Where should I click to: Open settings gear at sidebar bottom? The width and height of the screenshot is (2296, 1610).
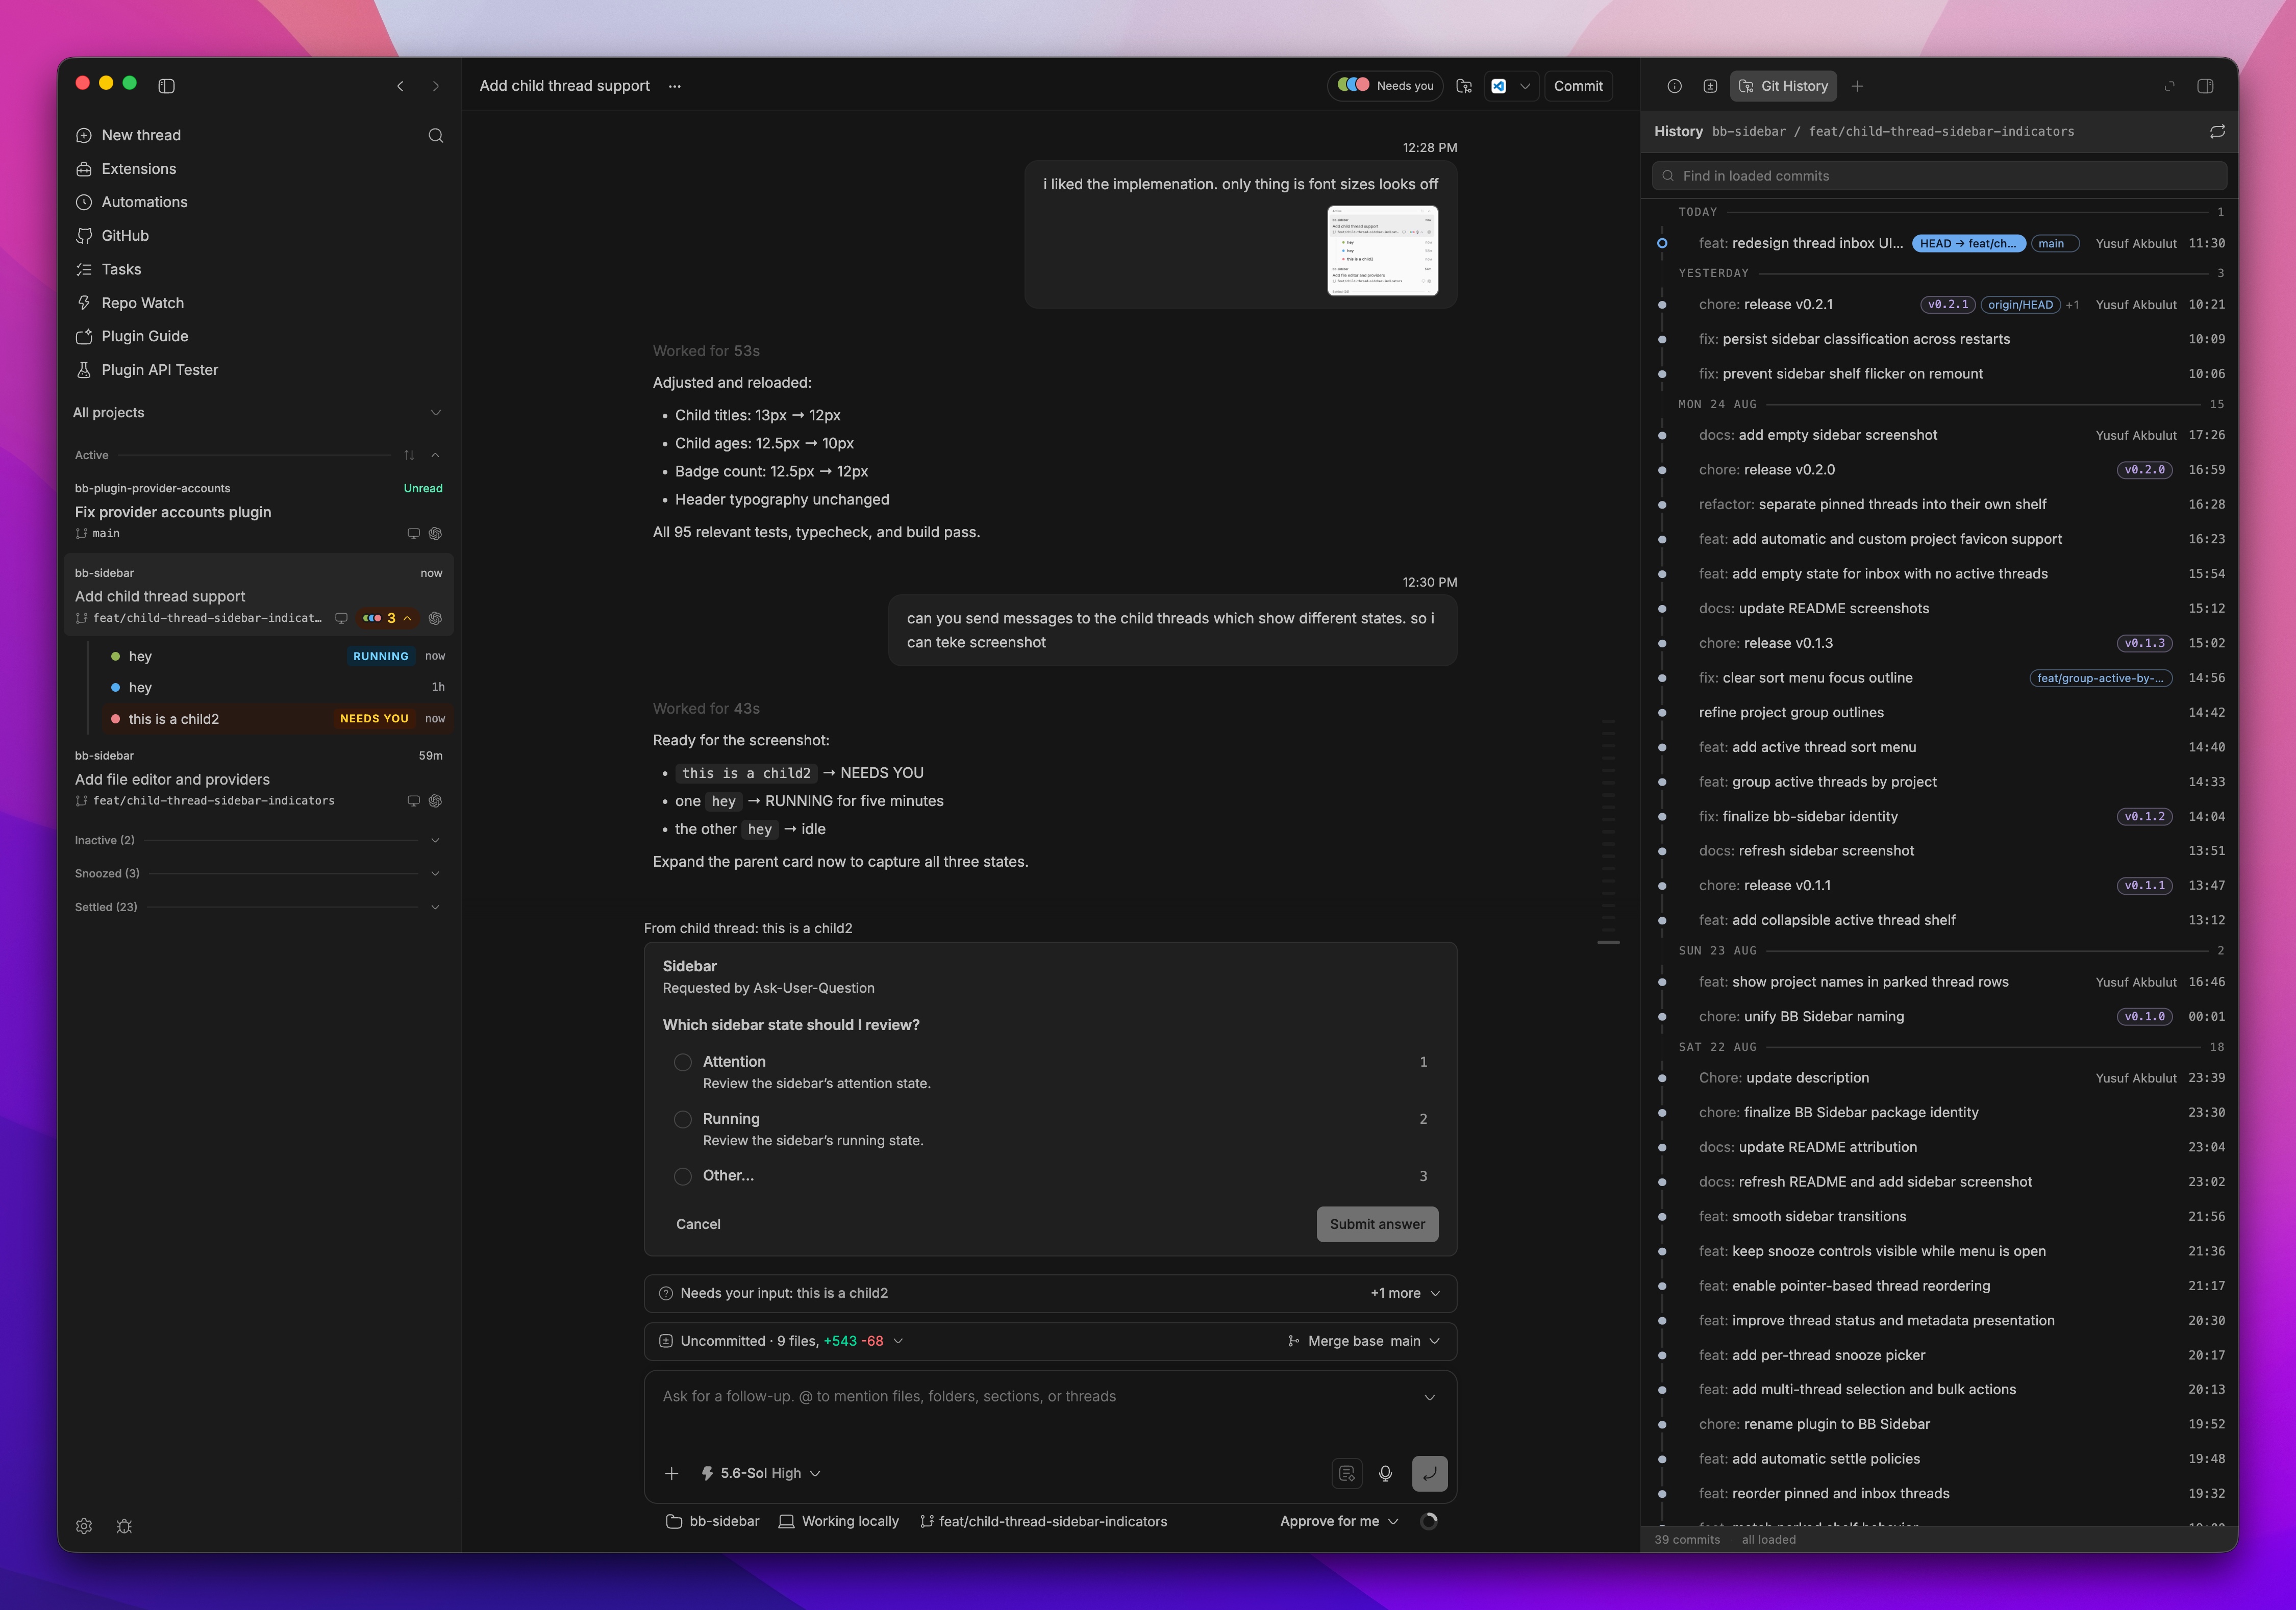tap(84, 1526)
